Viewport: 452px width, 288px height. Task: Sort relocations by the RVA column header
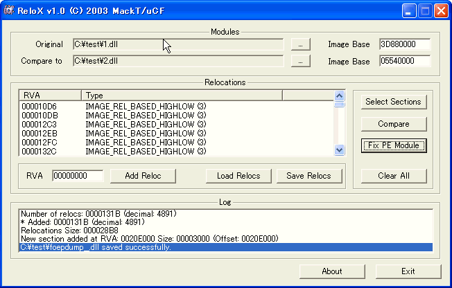50,96
